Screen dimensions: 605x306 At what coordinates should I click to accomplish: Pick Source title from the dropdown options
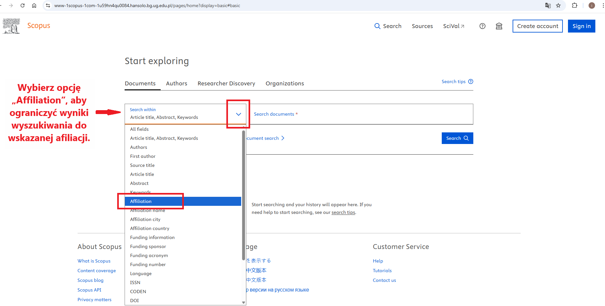(x=142, y=165)
